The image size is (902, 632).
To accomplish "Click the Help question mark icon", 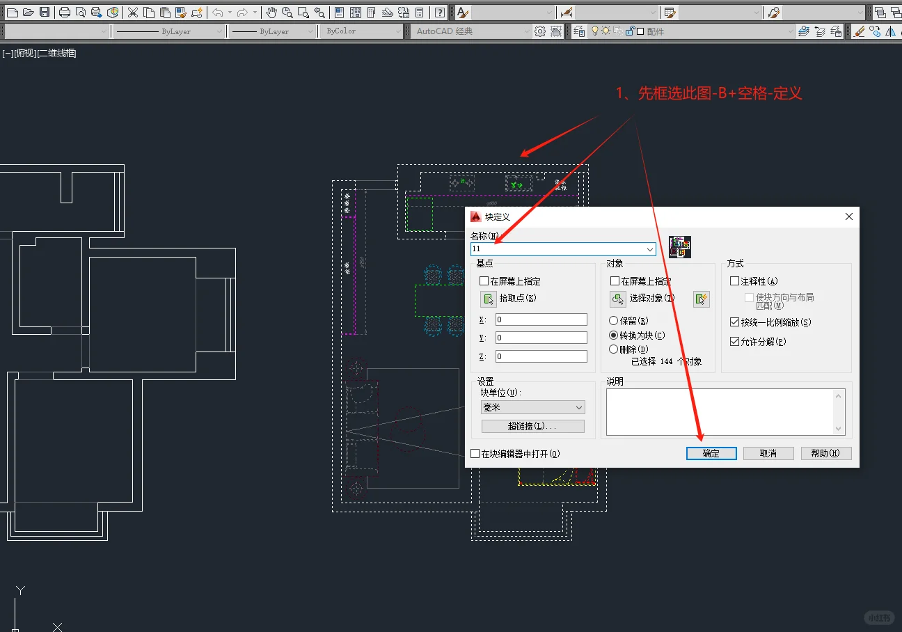I will 439,13.
